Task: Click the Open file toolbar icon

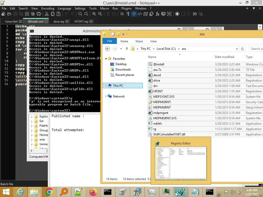Action: (9, 14)
